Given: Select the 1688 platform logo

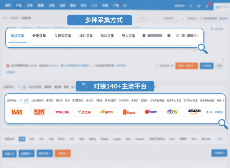Looking at the screenshot, I should pos(17,112).
